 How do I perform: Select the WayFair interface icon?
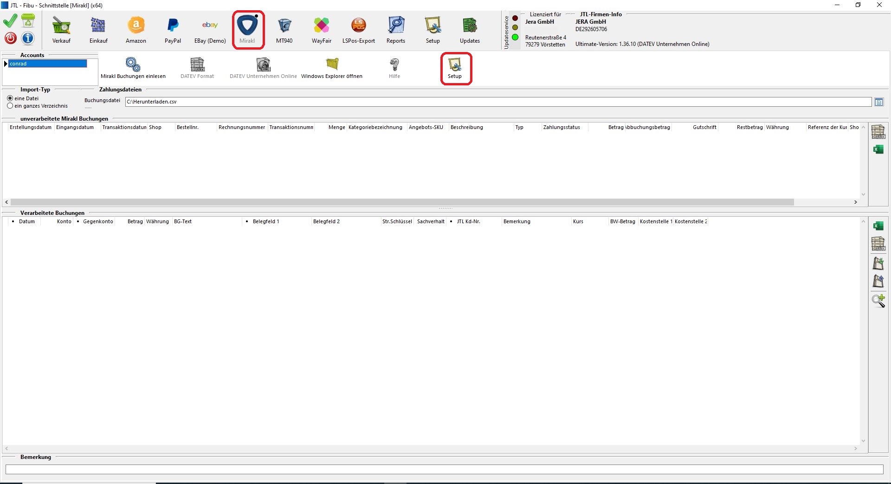pyautogui.click(x=321, y=30)
